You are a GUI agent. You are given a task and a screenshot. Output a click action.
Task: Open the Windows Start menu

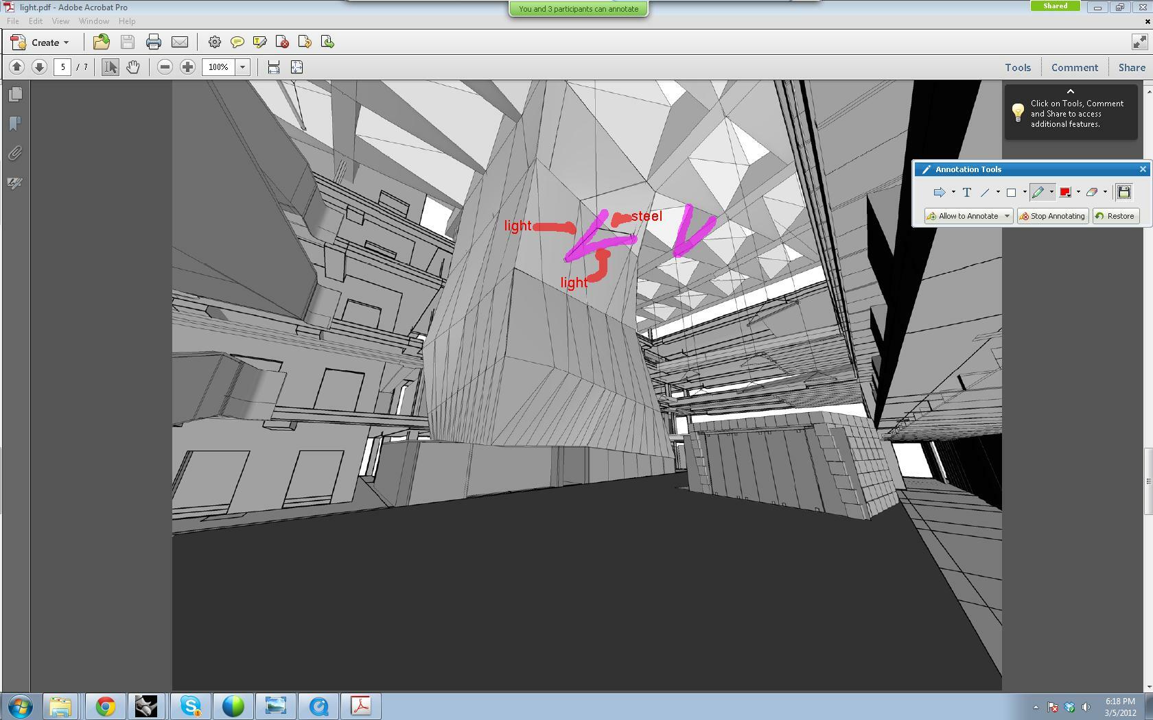pos(20,706)
